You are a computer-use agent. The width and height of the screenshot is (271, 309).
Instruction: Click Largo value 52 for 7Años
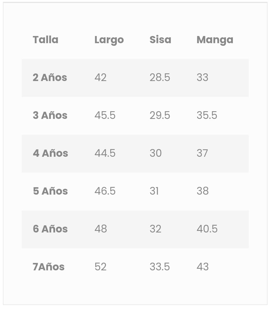tap(100, 267)
